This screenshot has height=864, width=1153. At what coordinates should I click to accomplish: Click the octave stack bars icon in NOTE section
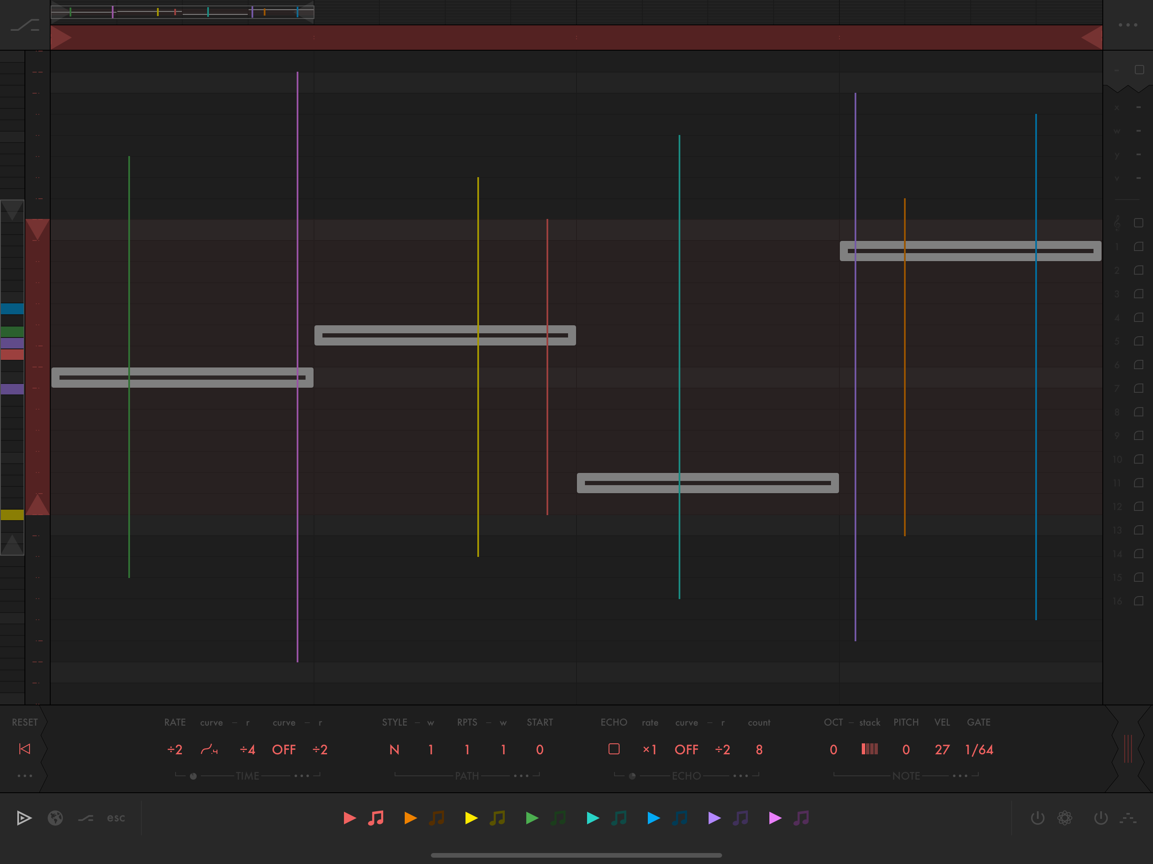click(871, 749)
